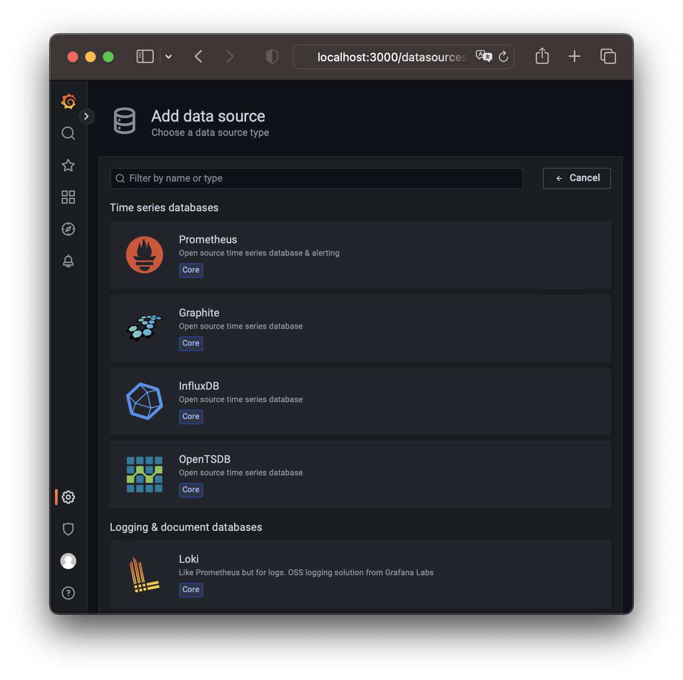Go forward in Safari
The width and height of the screenshot is (683, 680).
click(x=230, y=56)
